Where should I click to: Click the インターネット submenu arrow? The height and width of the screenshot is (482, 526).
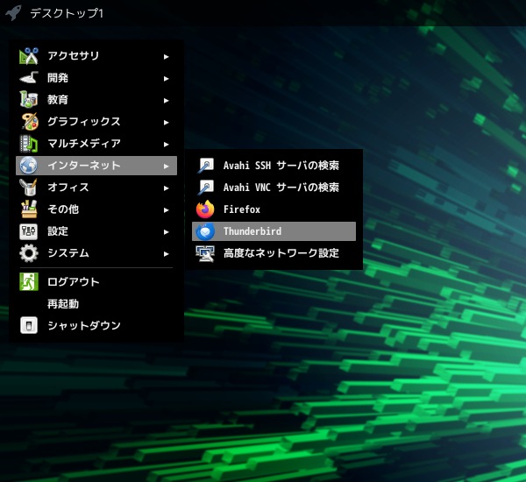pyautogui.click(x=166, y=166)
